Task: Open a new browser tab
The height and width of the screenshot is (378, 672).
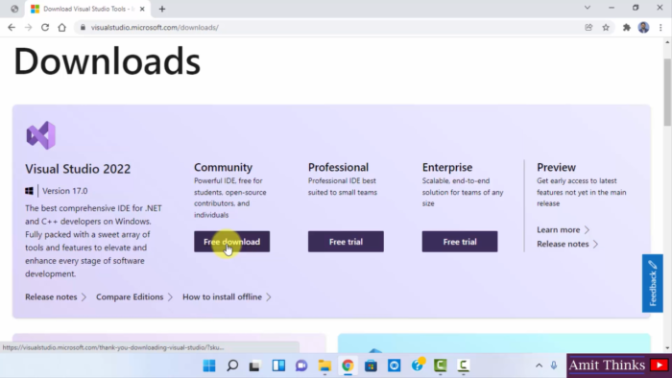Action: pyautogui.click(x=162, y=9)
